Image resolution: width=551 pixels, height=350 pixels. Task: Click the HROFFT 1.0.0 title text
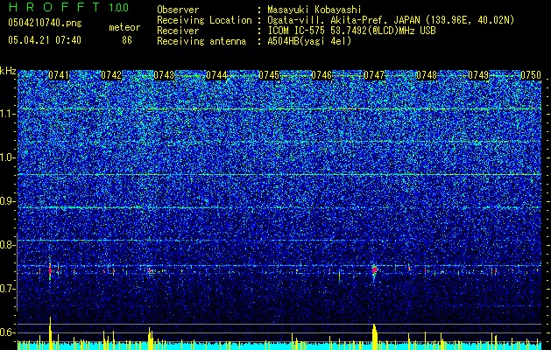pyautogui.click(x=68, y=7)
